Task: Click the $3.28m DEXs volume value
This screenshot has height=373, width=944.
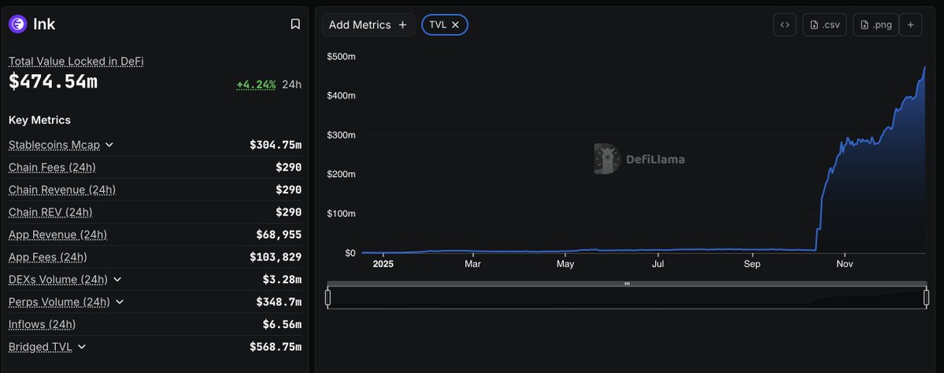Action: point(282,279)
